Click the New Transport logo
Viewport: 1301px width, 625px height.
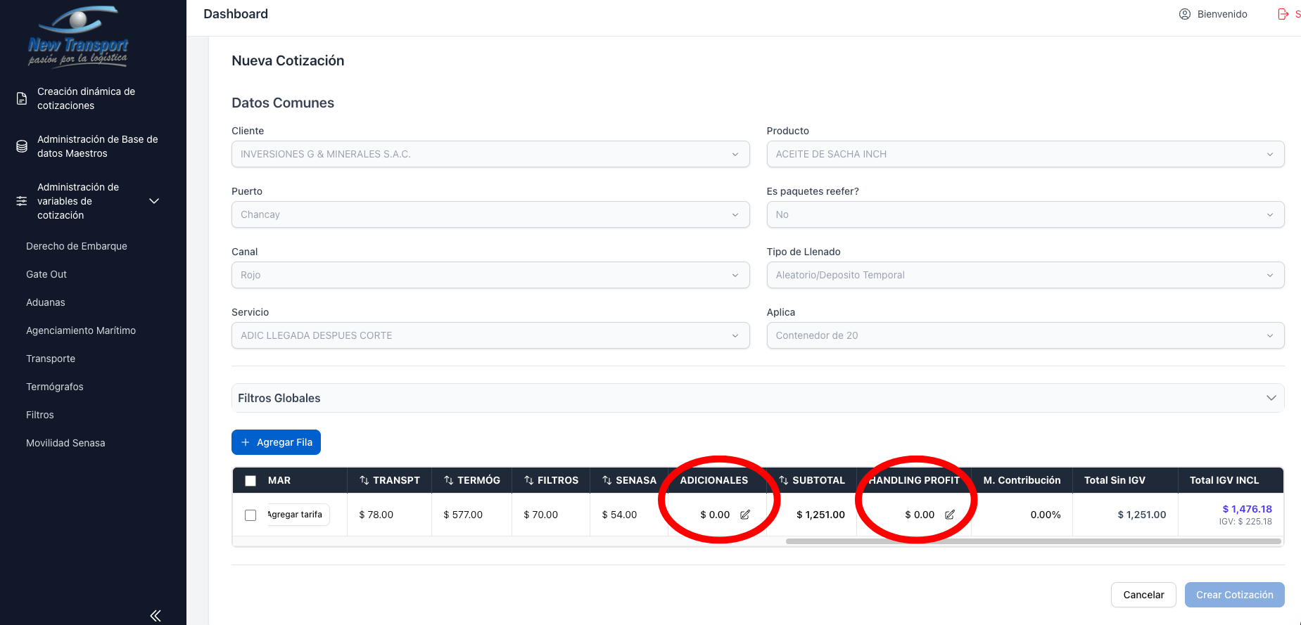pos(78,37)
